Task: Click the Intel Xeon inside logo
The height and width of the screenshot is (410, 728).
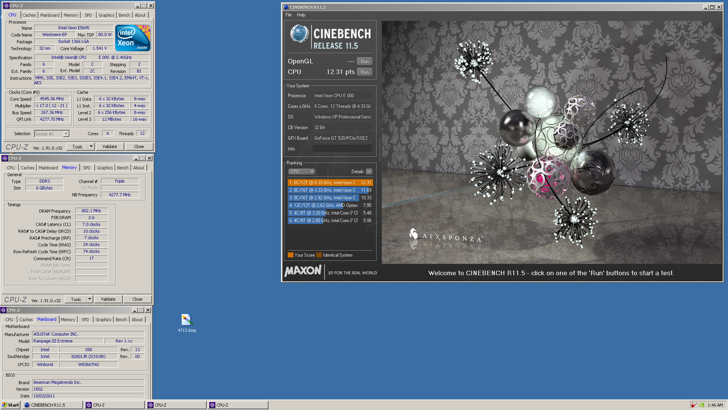Action: coord(133,38)
